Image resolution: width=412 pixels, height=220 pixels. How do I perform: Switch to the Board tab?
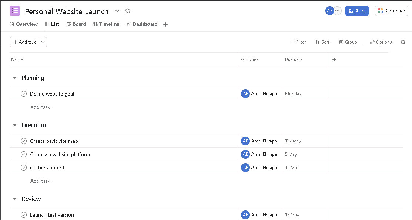click(76, 24)
